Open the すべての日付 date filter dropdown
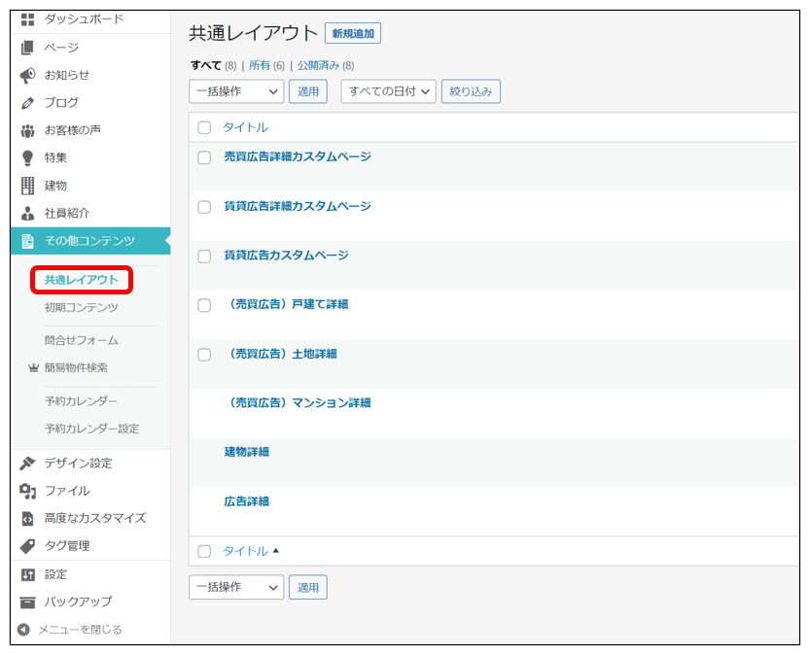 click(389, 91)
